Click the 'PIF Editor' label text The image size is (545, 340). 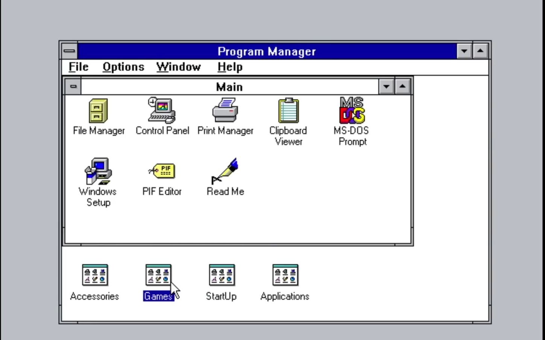(162, 192)
